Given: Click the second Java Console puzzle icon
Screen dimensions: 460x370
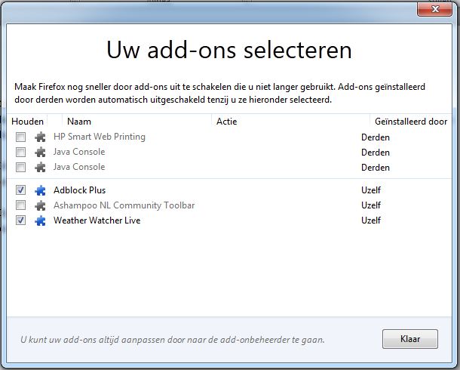Looking at the screenshot, I should [40, 167].
